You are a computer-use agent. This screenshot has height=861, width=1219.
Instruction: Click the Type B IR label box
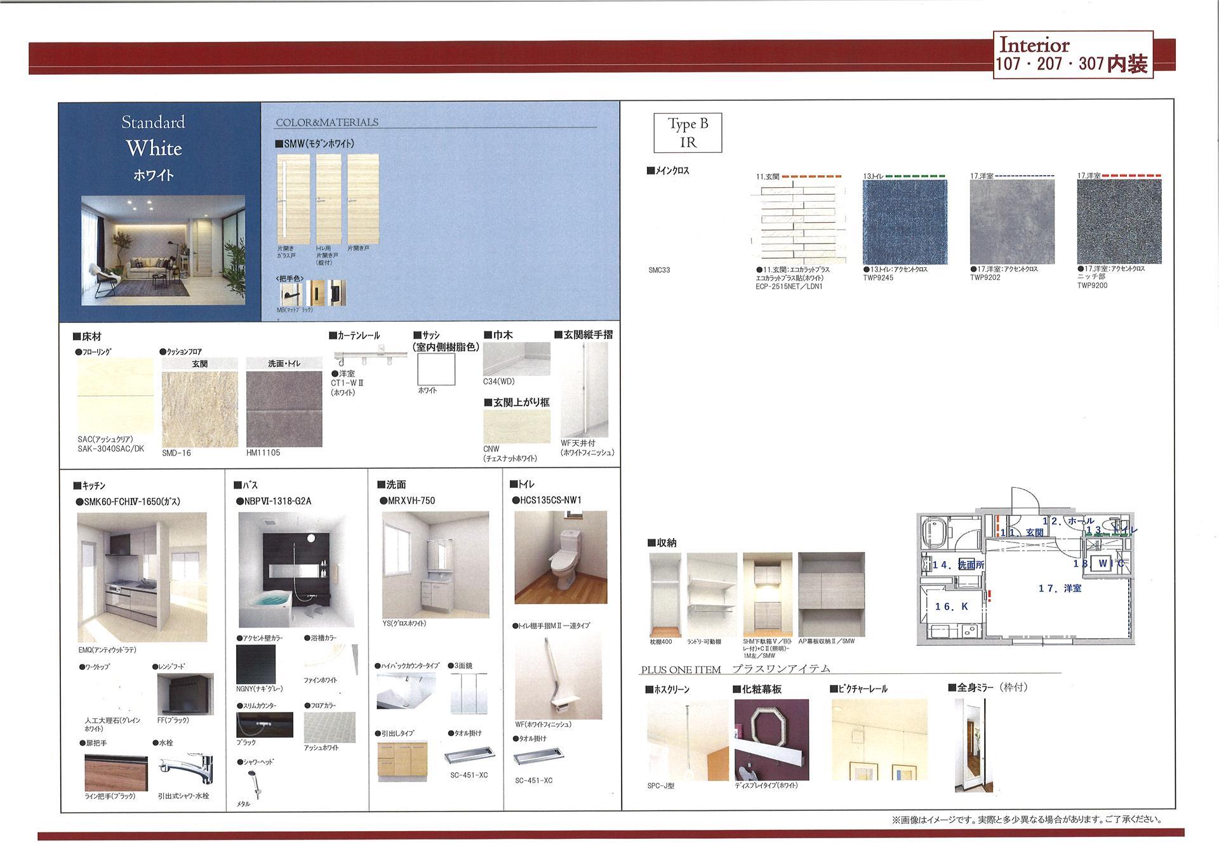pos(688,133)
